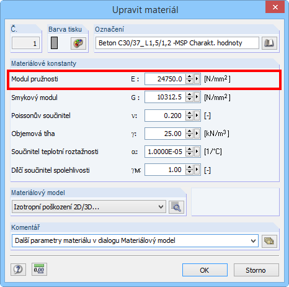
Task: Open the Objemová tíha side arrow menu
Action: [x=197, y=134]
